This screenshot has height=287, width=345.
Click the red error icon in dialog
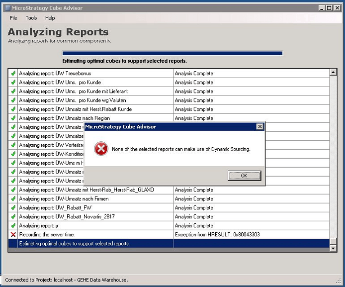click(101, 149)
